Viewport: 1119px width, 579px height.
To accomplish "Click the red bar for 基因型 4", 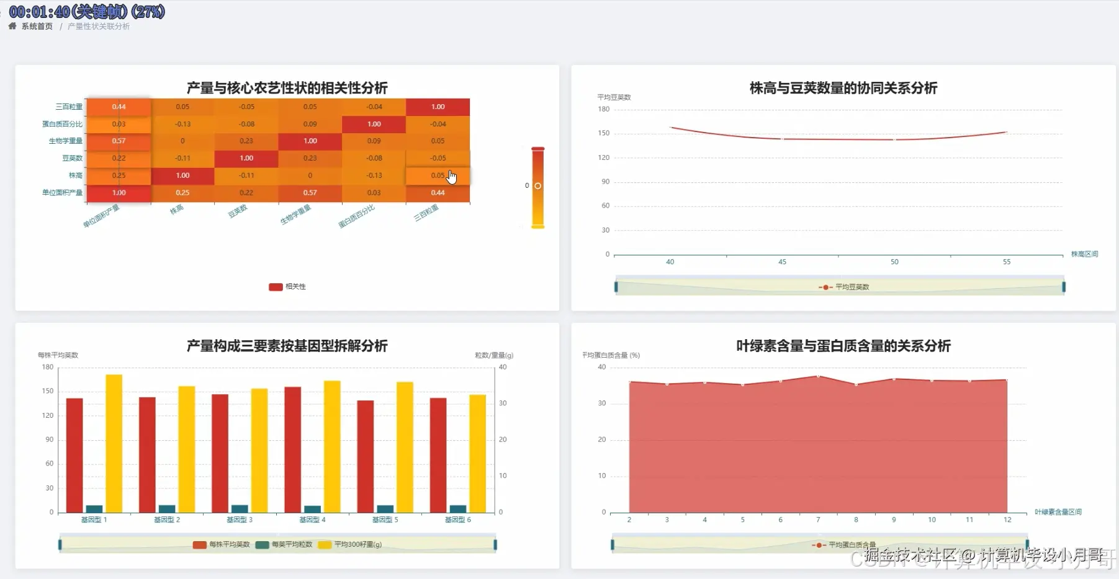I will (x=293, y=449).
